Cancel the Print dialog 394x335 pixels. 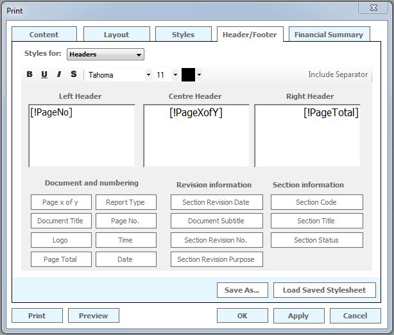point(355,316)
